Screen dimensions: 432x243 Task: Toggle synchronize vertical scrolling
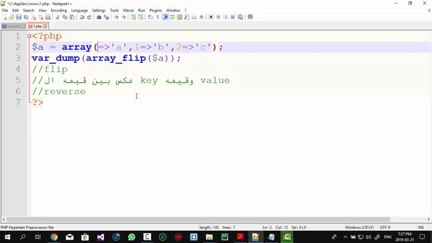tap(134, 18)
